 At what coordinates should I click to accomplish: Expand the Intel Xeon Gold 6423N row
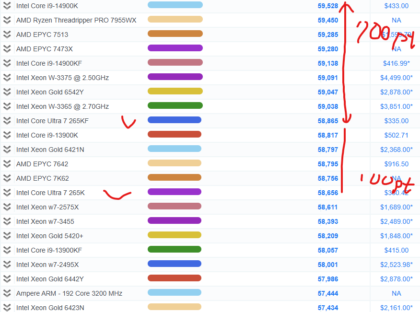(7, 308)
